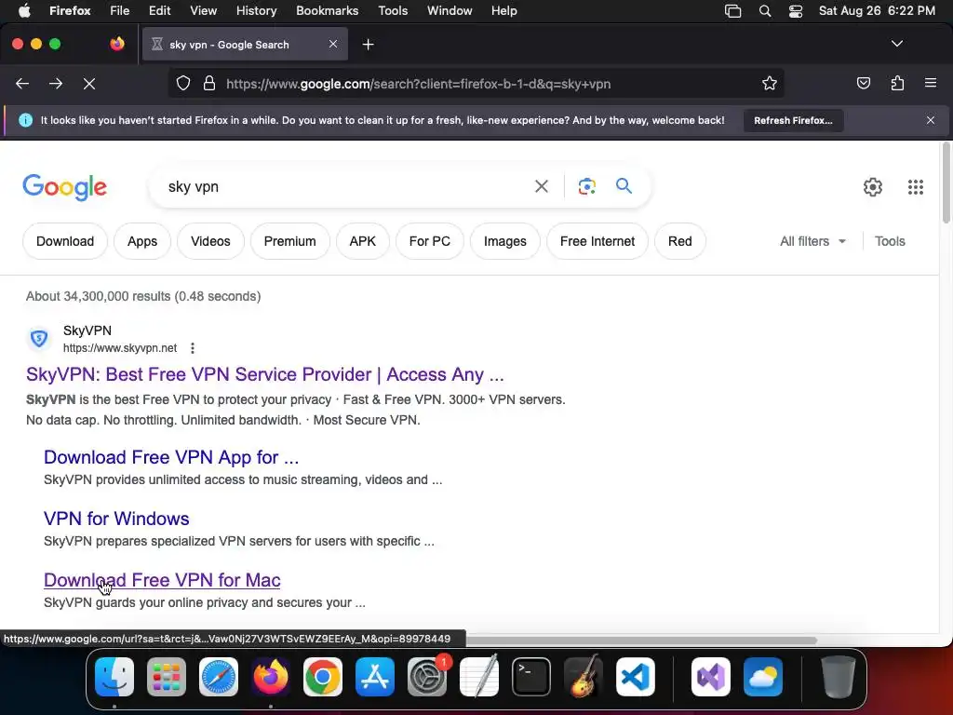Click the skyvpn.net URL text
The image size is (953, 715).
(x=120, y=348)
